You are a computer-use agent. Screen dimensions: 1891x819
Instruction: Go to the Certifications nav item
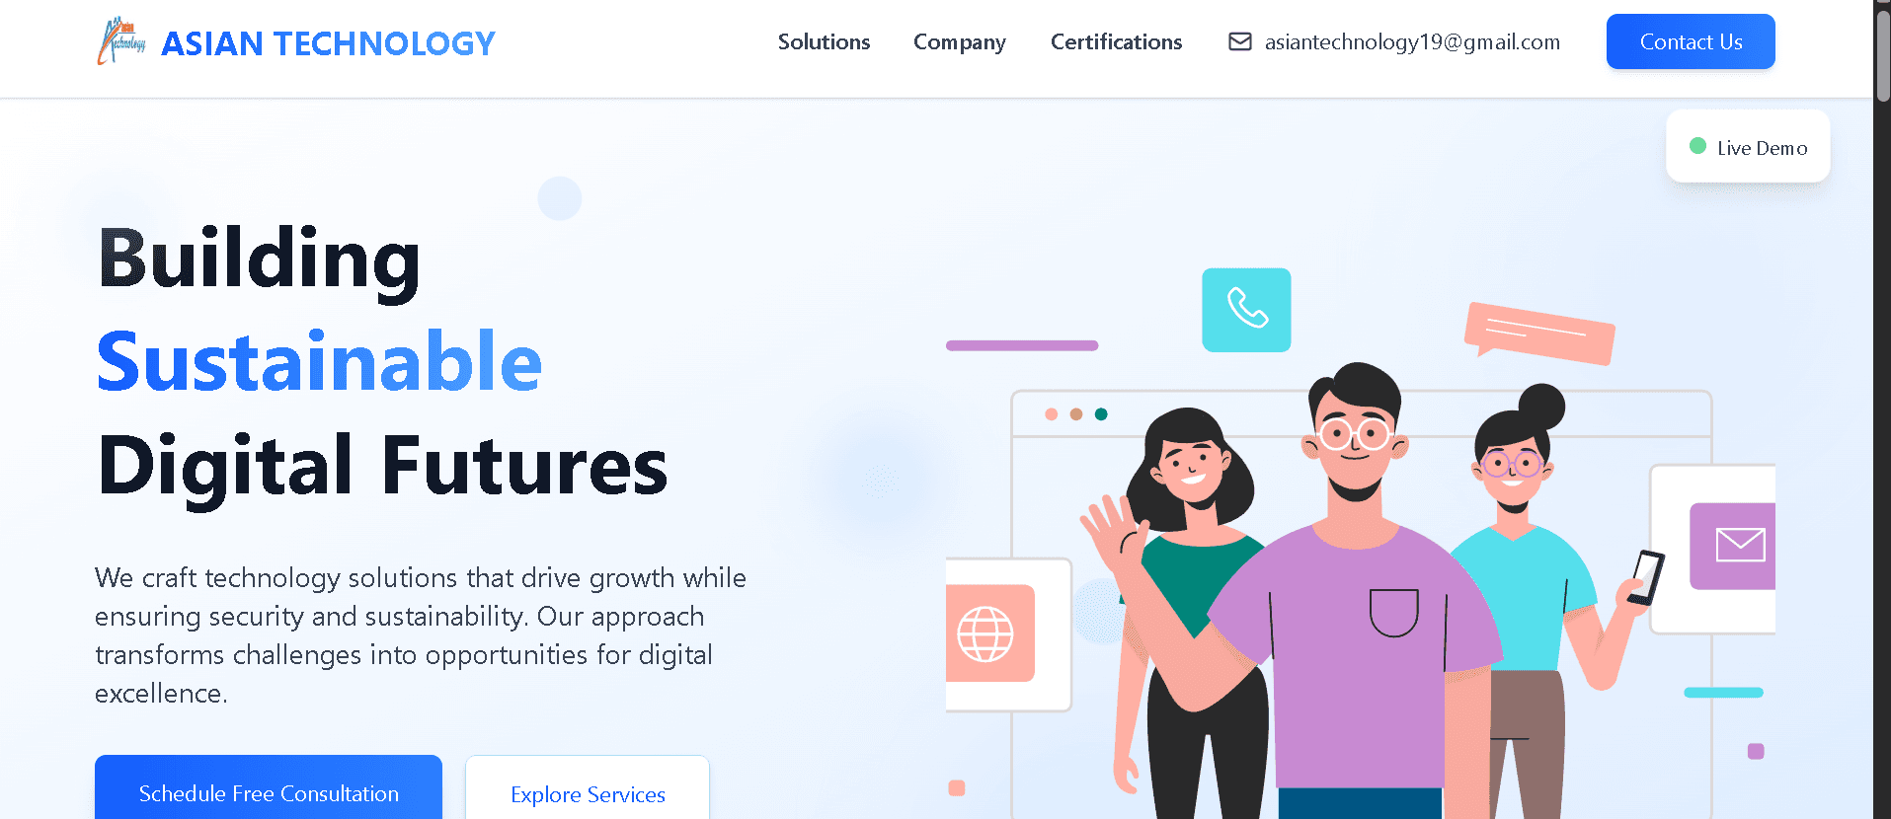[x=1116, y=41]
